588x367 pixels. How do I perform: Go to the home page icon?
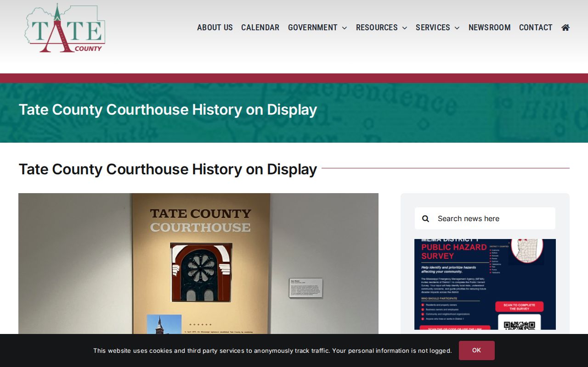click(x=565, y=28)
